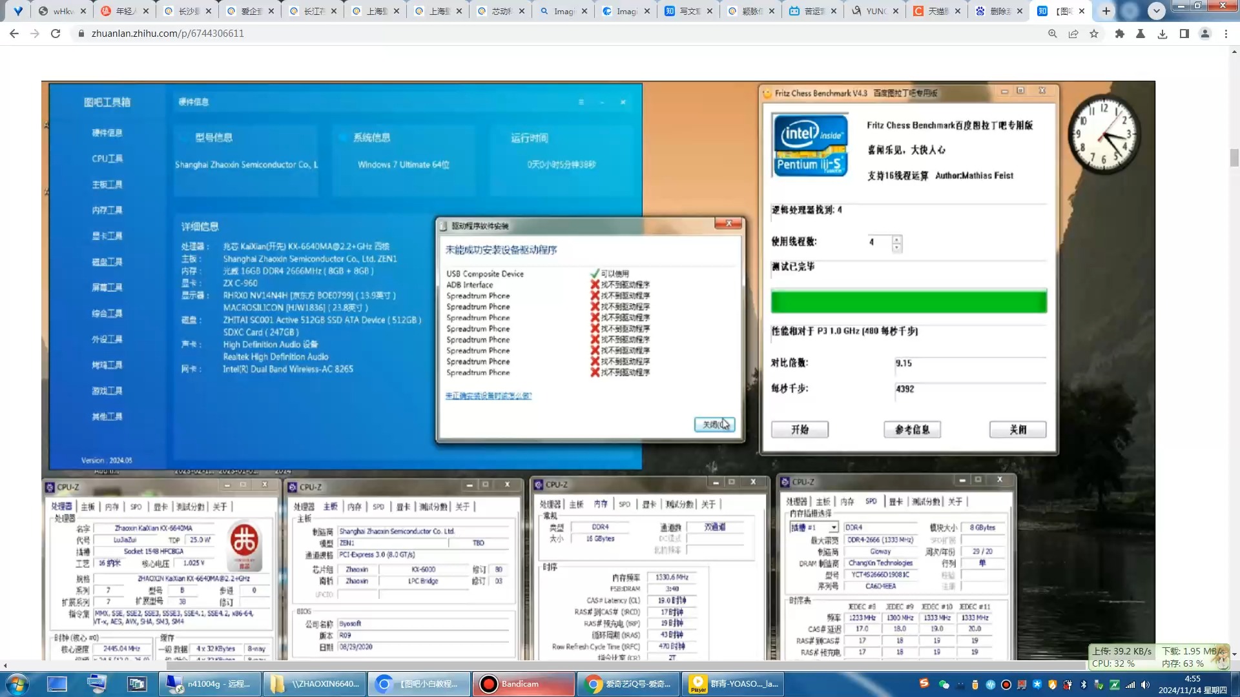
Task: Open 显卡 tab in CPU-Z motherboard window
Action: (x=403, y=507)
